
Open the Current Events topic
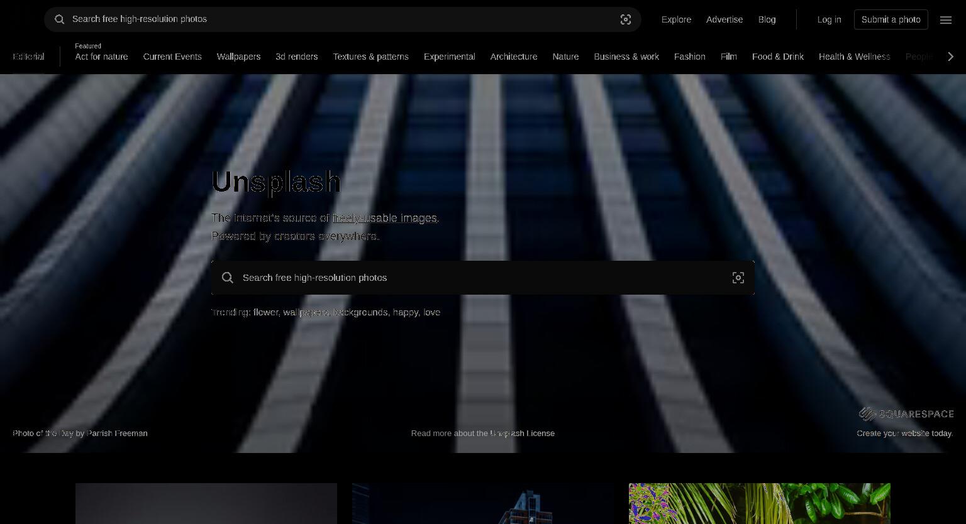pos(172,57)
